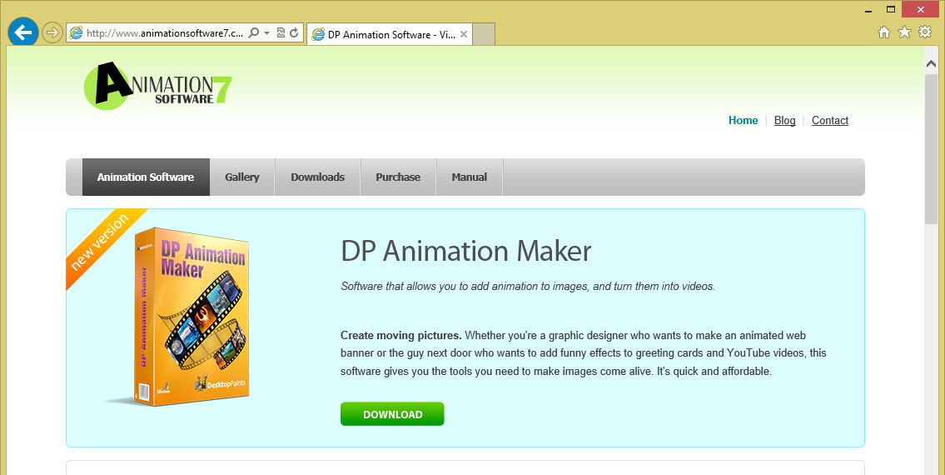Viewport: 945px width, 475px height.
Task: Click the 'new version' ribbon banner
Action: (x=101, y=243)
